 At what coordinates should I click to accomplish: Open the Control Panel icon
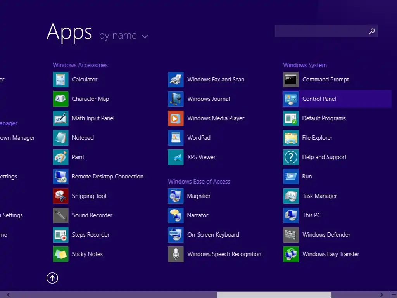291,99
